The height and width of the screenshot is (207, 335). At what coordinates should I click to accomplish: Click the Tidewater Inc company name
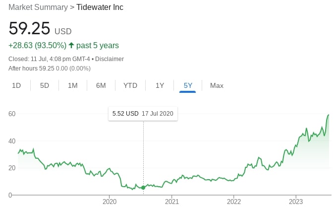(x=100, y=7)
